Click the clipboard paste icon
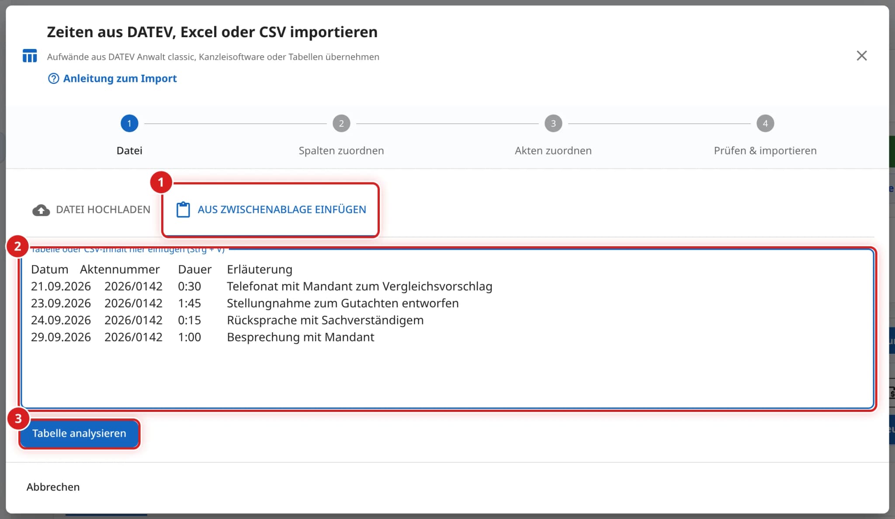 (x=183, y=209)
